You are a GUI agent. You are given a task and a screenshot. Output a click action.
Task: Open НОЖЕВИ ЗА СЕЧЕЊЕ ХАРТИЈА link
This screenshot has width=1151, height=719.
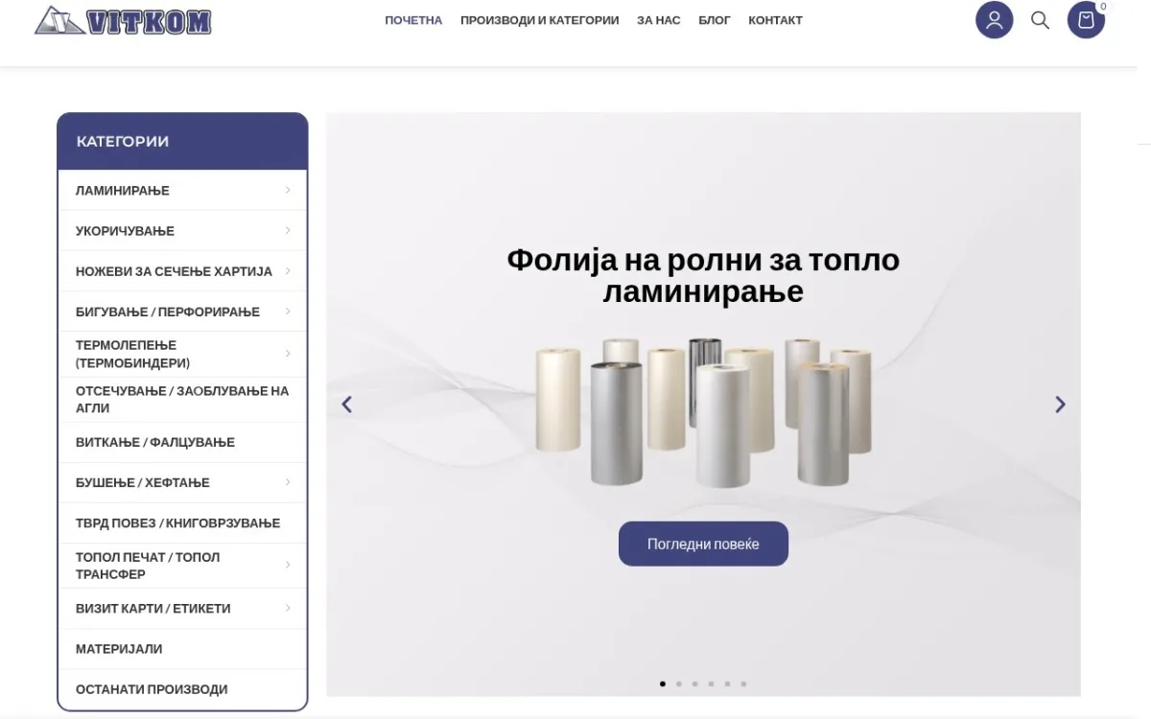click(174, 271)
